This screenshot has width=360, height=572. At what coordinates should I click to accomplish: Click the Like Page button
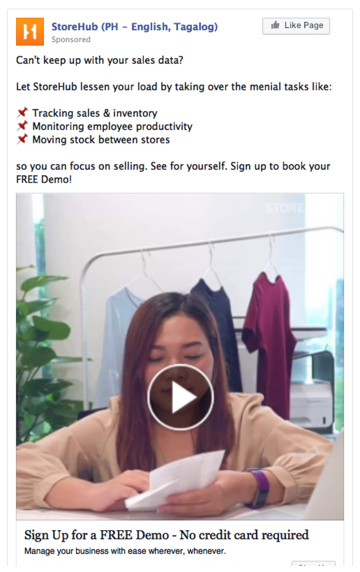(x=296, y=26)
